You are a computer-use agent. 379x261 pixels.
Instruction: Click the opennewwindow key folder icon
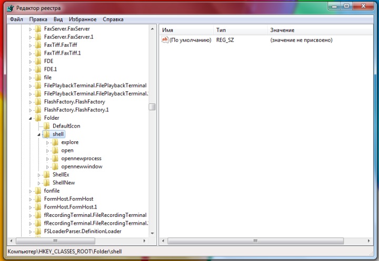[55, 166]
